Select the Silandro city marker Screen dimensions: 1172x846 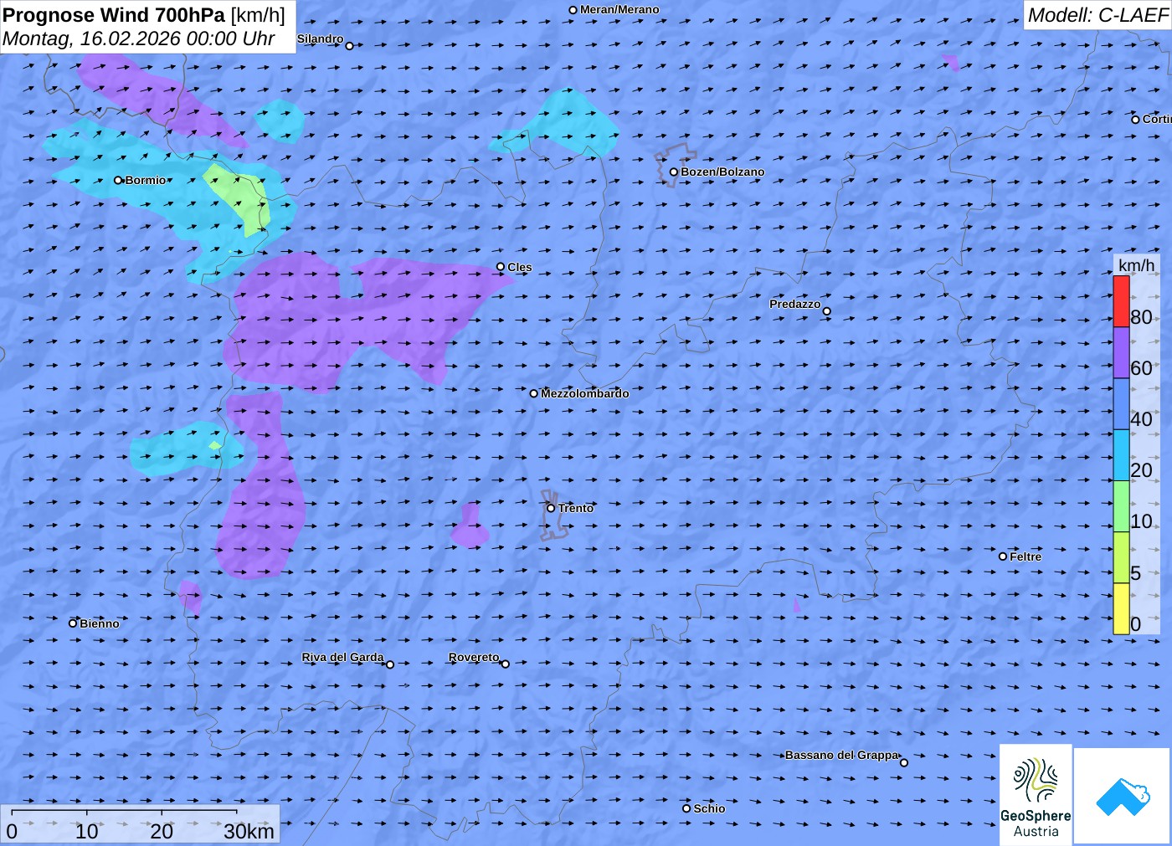click(349, 45)
